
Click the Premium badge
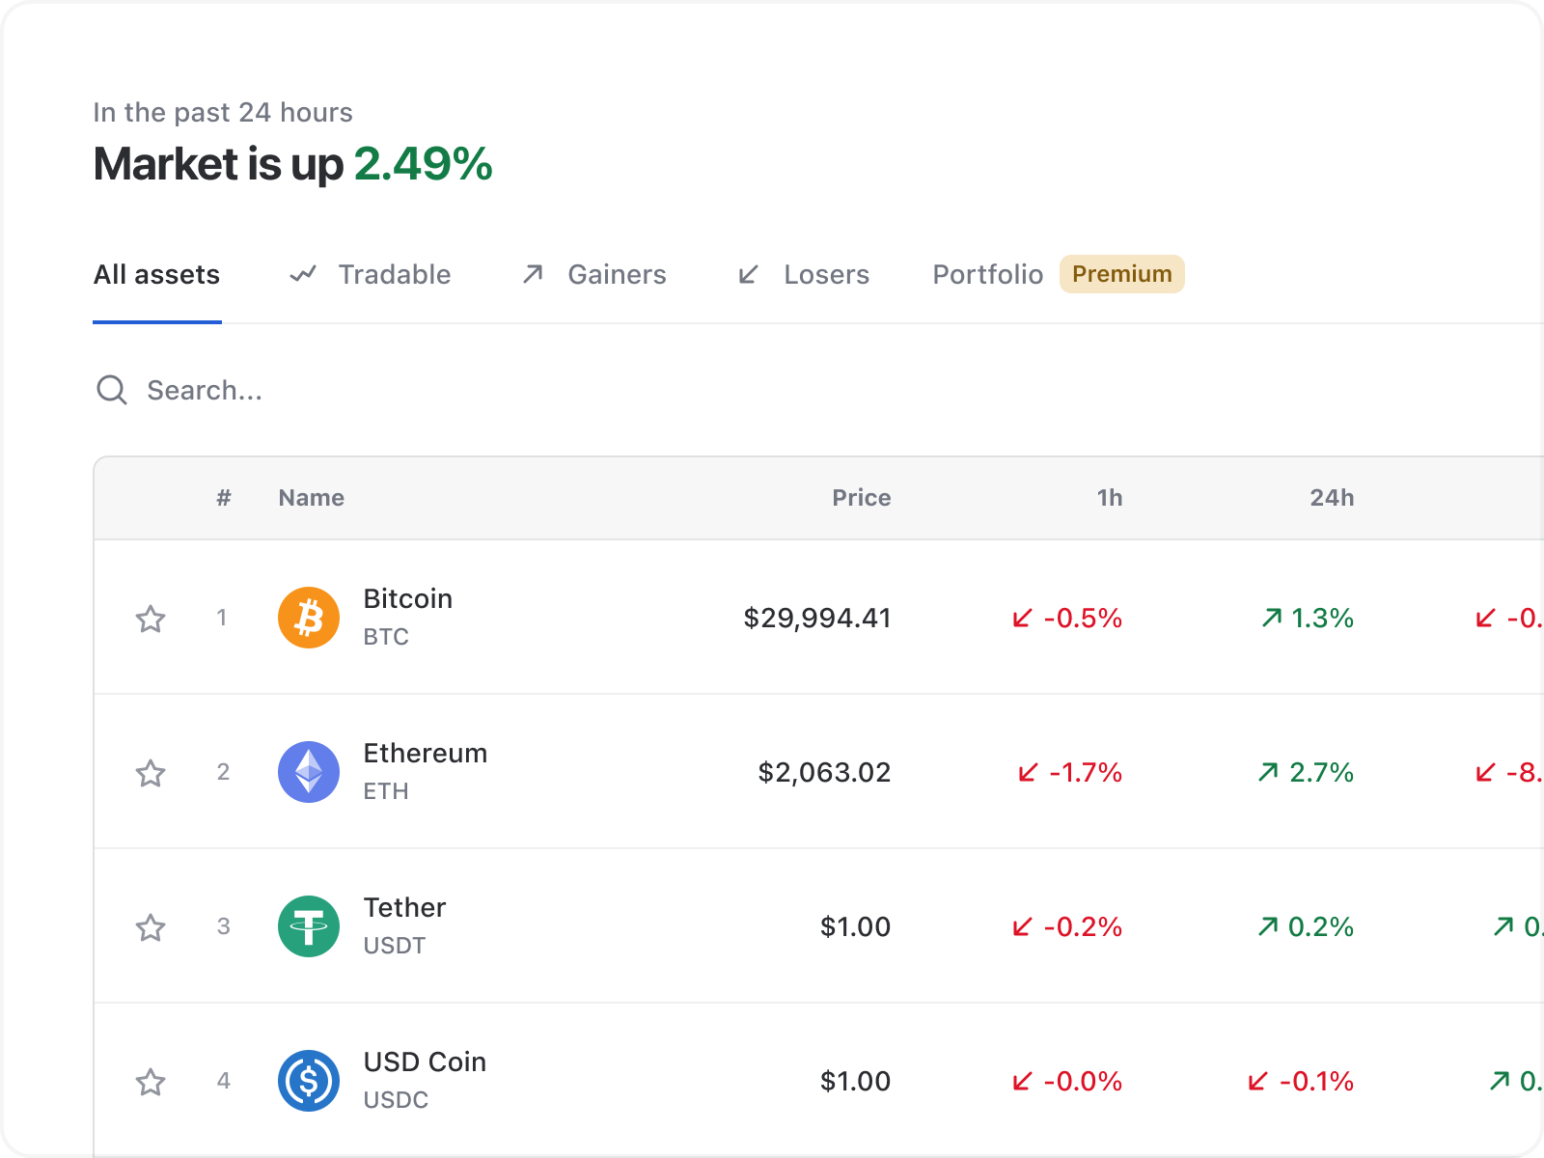(1122, 274)
